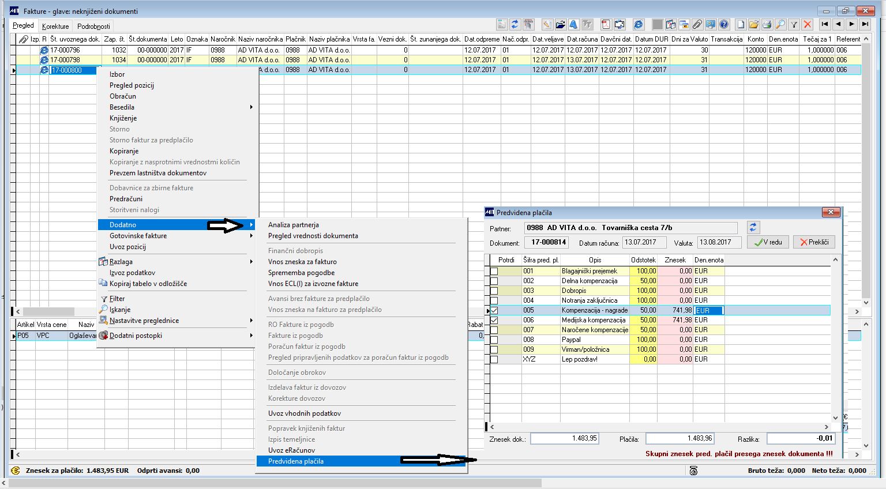Expand the Gotovinske fakture submenu
Image resolution: width=886 pixels, height=489 pixels.
click(177, 236)
